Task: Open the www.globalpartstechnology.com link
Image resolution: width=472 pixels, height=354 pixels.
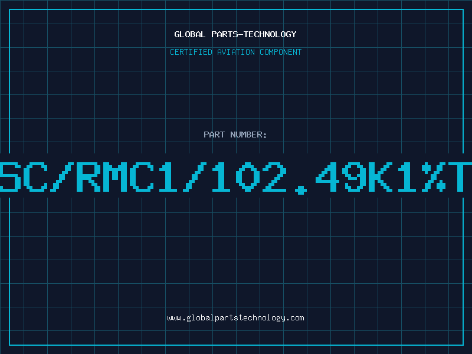Action: [x=235, y=318]
